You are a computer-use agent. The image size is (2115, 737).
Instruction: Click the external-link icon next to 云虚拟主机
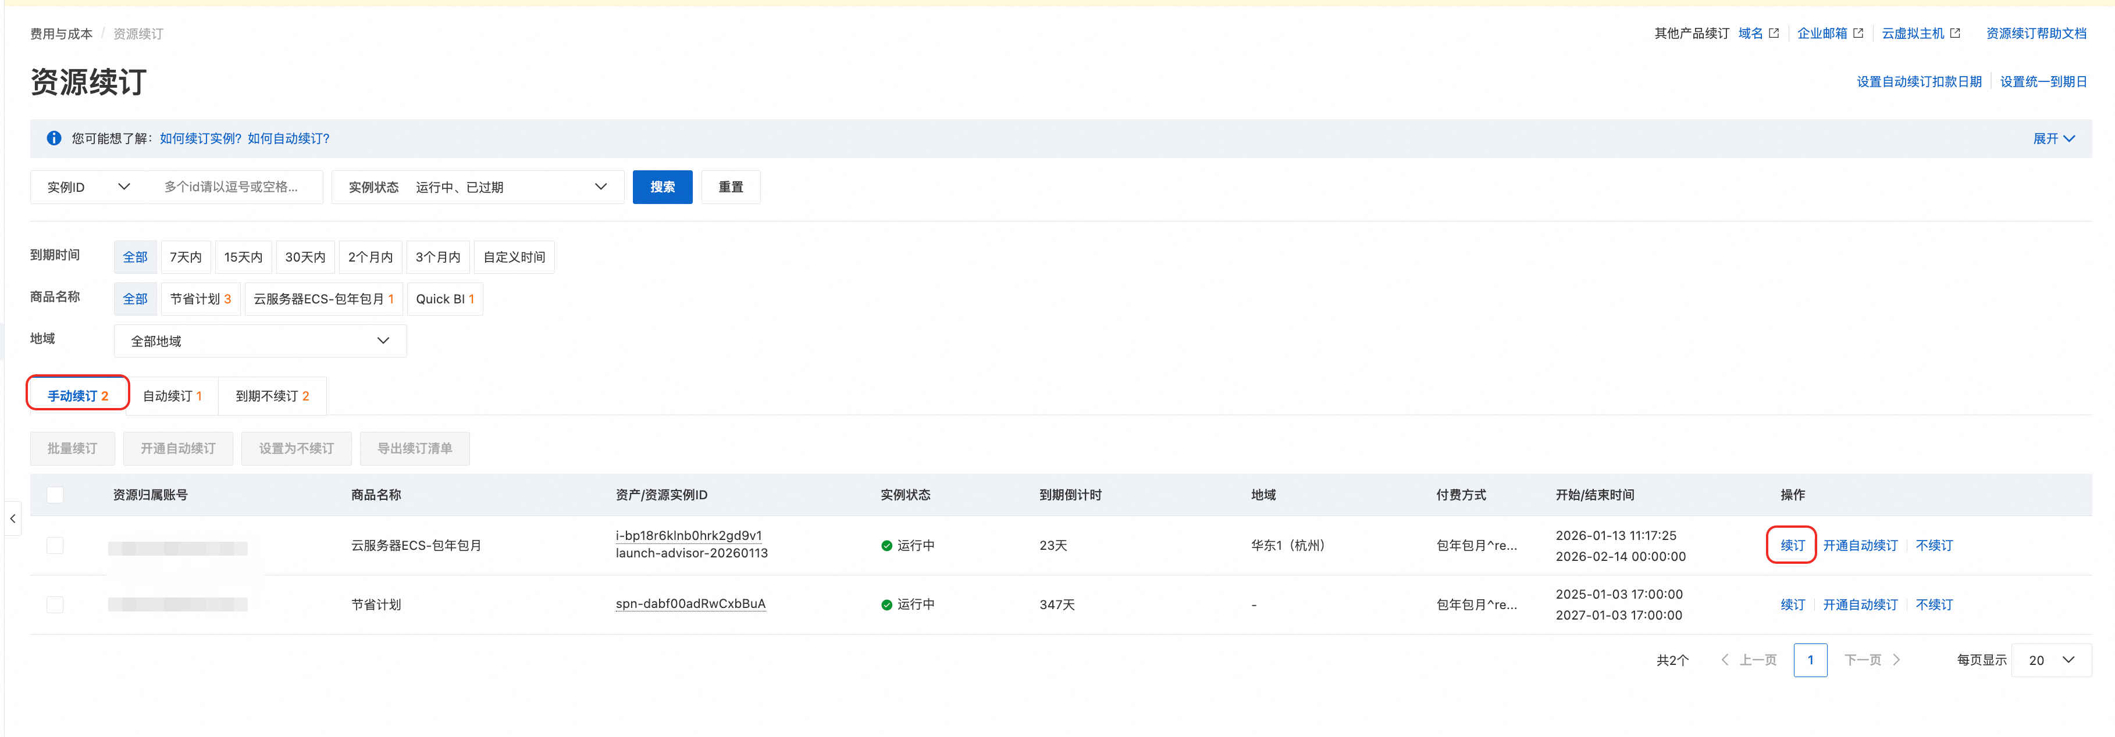pos(1955,34)
